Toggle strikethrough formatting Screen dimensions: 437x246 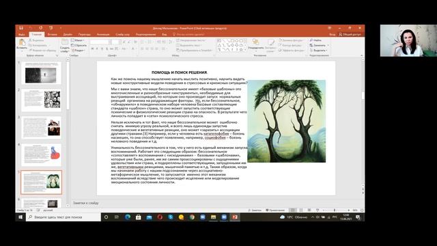[111, 49]
